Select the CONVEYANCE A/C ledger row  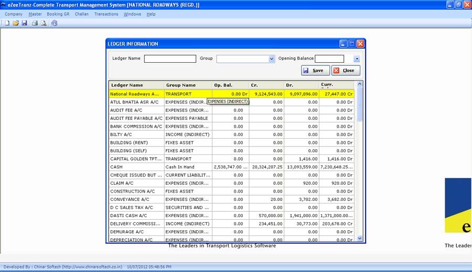[231, 199]
